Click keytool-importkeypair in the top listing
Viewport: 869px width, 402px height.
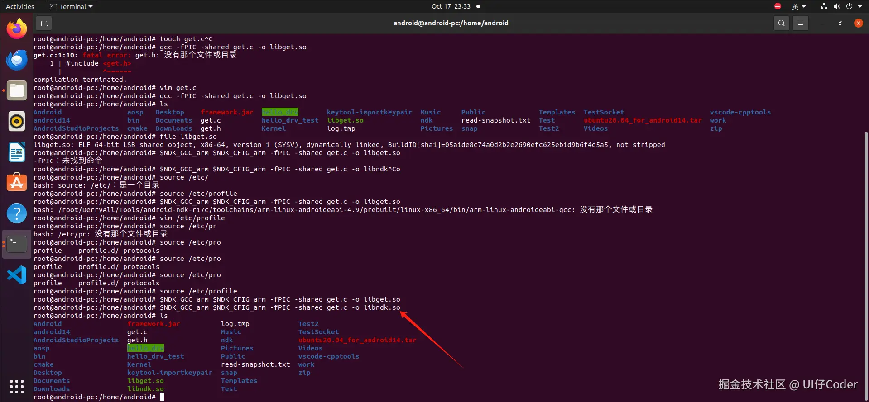pos(370,112)
